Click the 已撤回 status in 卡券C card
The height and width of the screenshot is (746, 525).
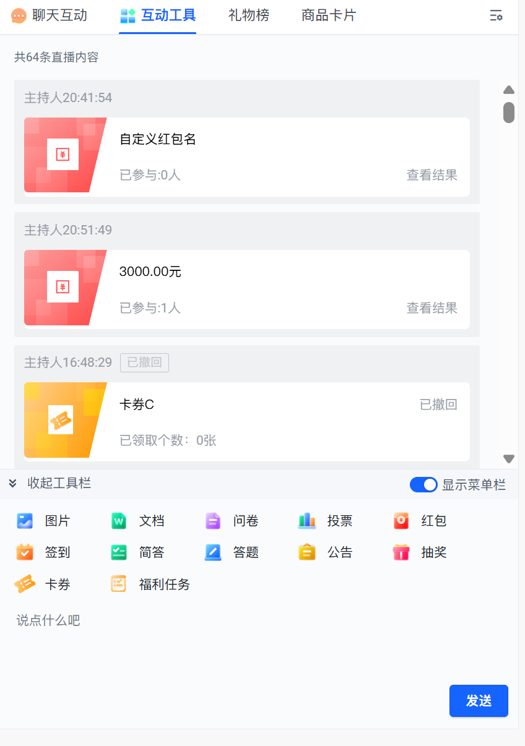click(438, 405)
